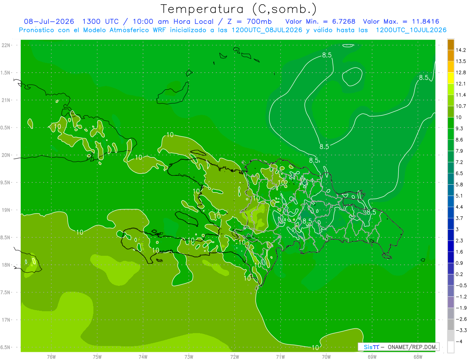The image size is (469, 362).
Task: Click the 14.2 value on the colorbar
Action: (x=461, y=50)
